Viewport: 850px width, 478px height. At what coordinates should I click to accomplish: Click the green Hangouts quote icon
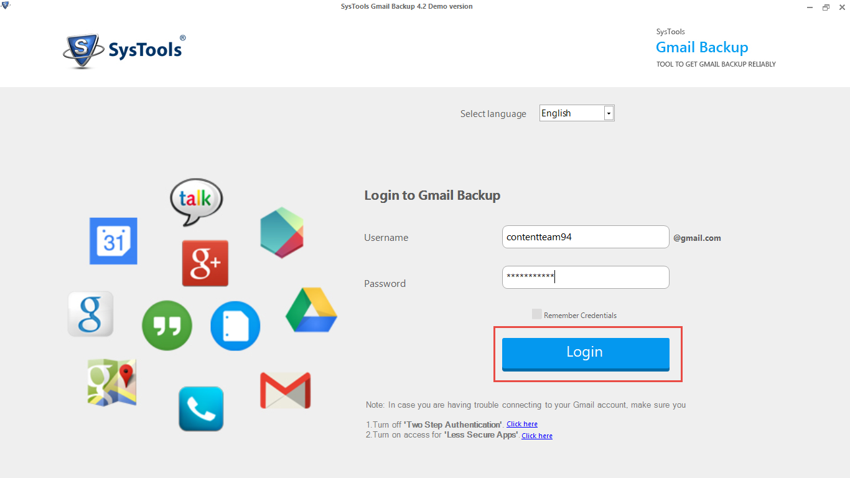[x=167, y=326]
